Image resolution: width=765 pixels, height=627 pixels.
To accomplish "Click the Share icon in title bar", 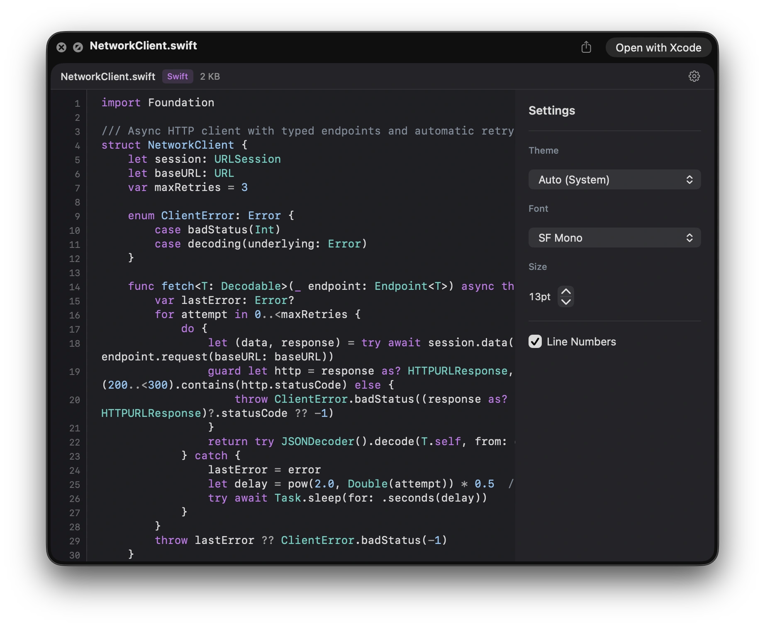I will (586, 47).
